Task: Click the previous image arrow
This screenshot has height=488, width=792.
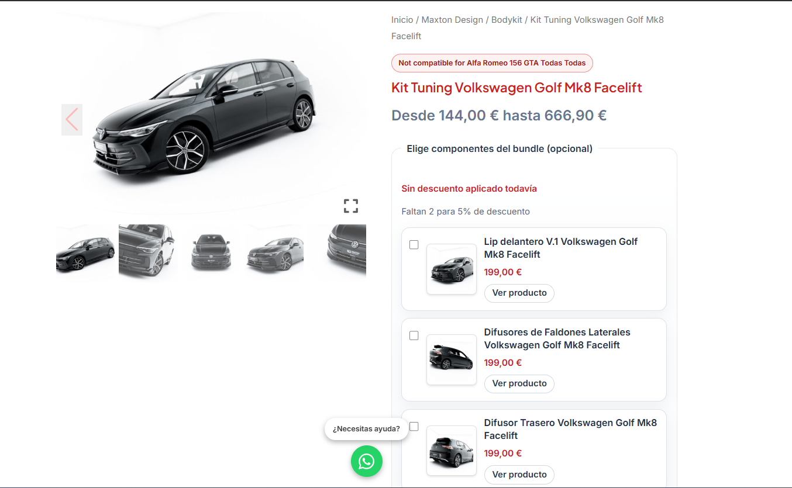Action: point(71,119)
